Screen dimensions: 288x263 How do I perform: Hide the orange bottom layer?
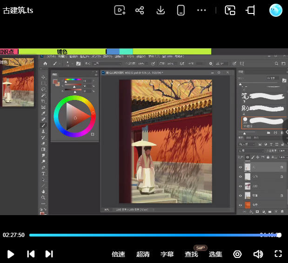pos(240,205)
